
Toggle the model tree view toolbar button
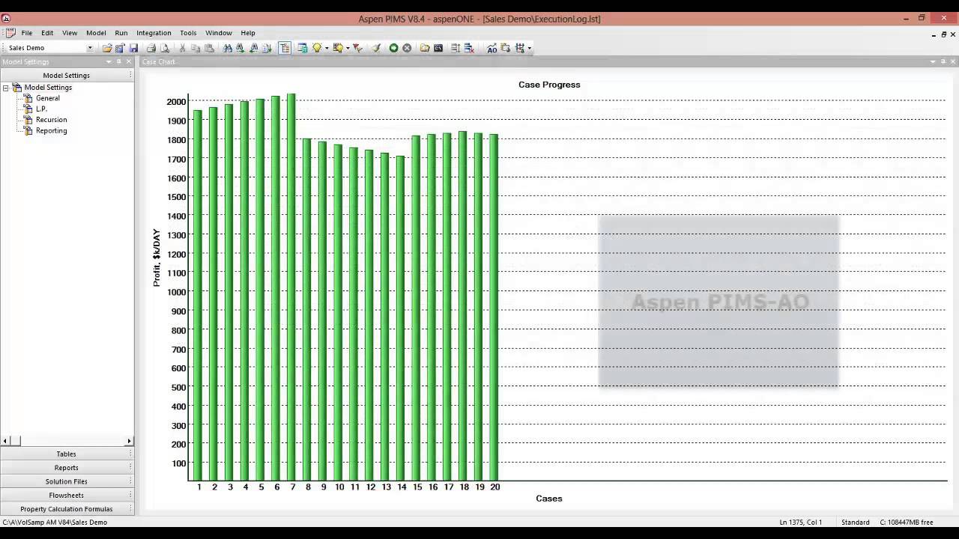coord(285,48)
